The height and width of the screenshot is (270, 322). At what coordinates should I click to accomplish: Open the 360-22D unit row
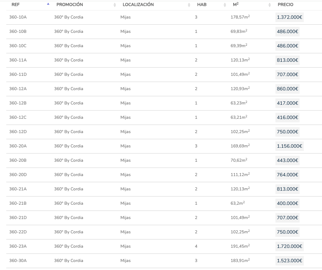pos(18,232)
